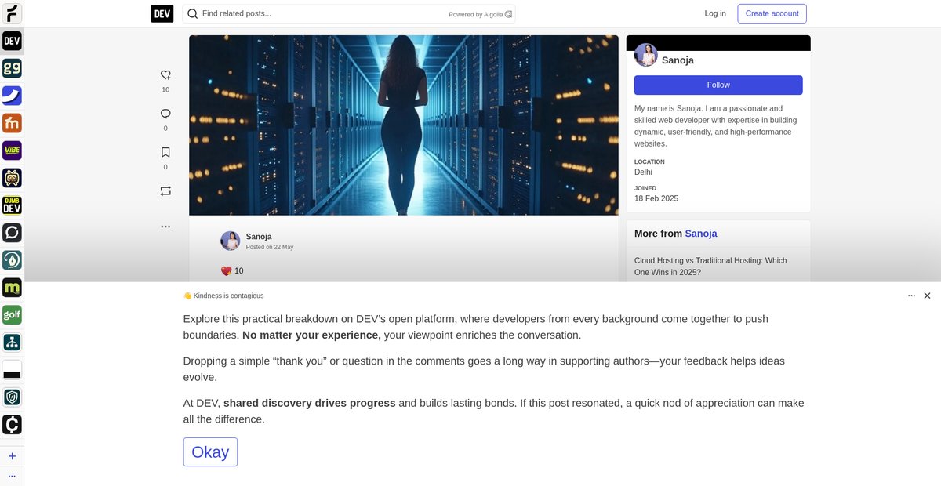This screenshot has width=941, height=486.
Task: Click the 'Kindness is contagious' banner title
Action: click(x=228, y=296)
